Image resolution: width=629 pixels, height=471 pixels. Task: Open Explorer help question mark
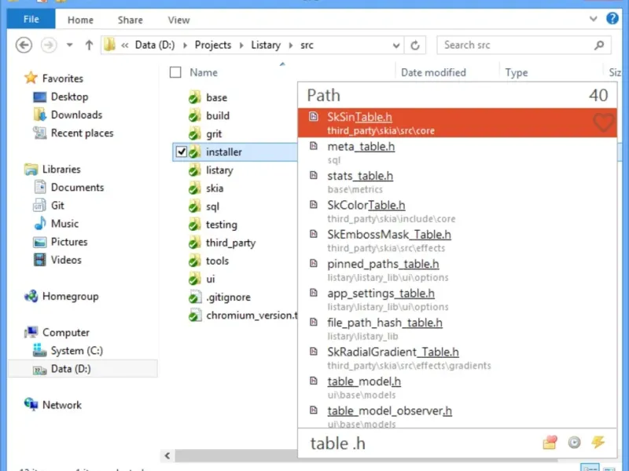click(612, 18)
